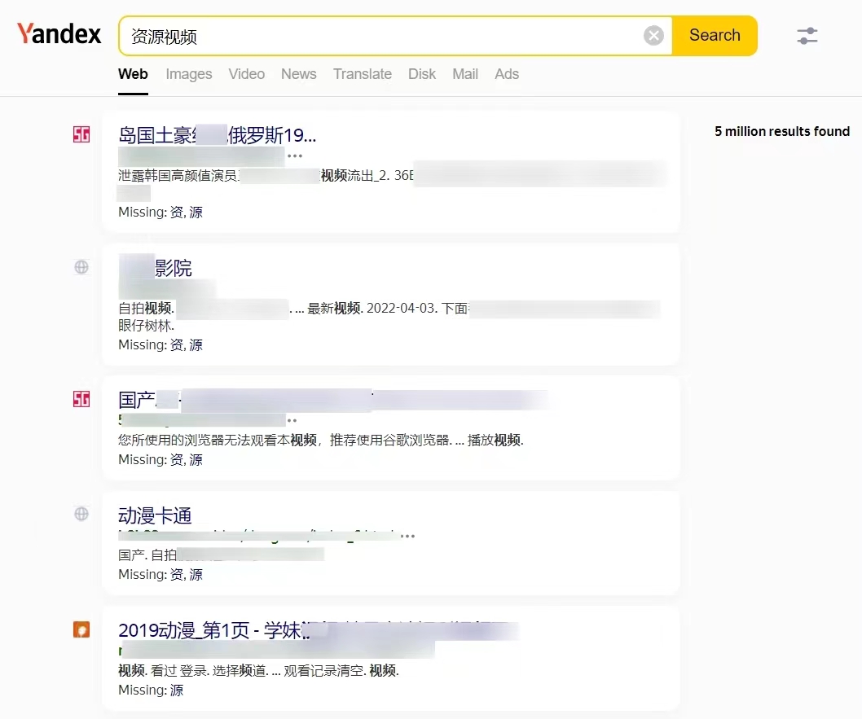Image resolution: width=862 pixels, height=719 pixels.
Task: Click globe favicon beside 动漫卡通 result
Action: [81, 514]
